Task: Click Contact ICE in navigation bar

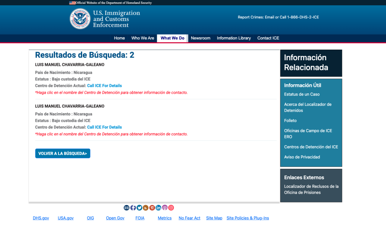Action: (x=268, y=38)
